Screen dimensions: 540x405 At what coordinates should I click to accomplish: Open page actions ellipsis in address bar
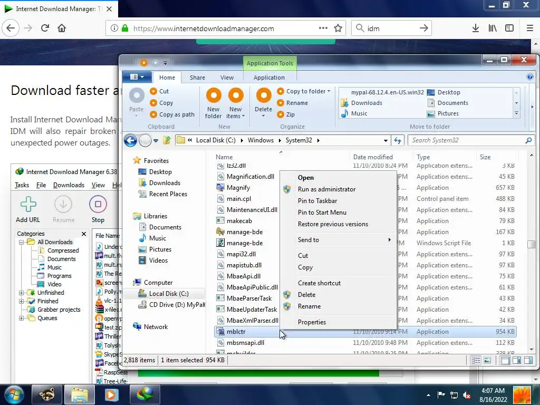click(323, 28)
